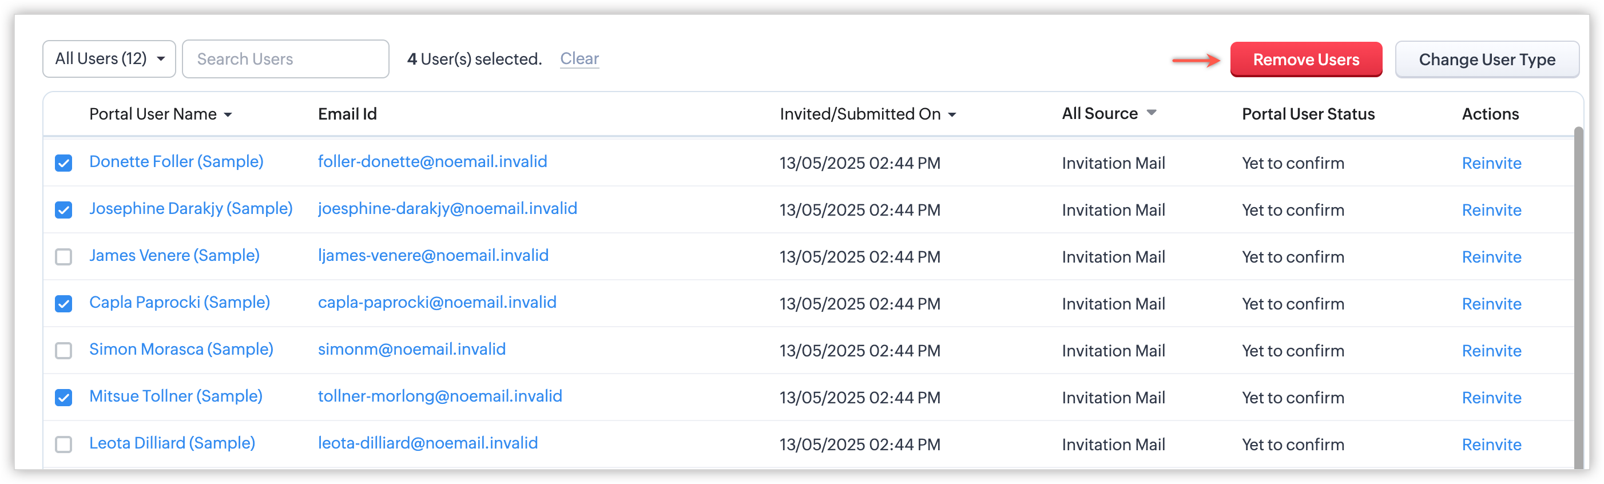Uncheck Josephine Darakjy's row checkbox
The height and width of the screenshot is (484, 1604).
pyautogui.click(x=63, y=210)
